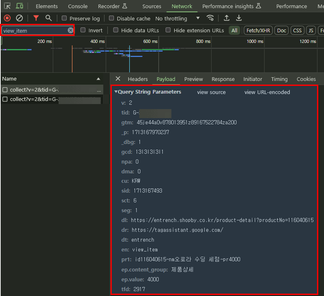The width and height of the screenshot is (324, 296).
Task: Open the Performance tab
Action: click(292, 7)
